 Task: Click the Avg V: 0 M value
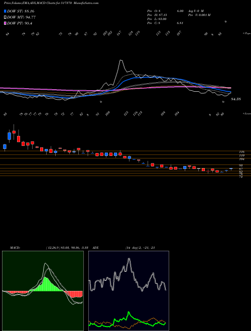pyautogui.click(x=195, y=11)
